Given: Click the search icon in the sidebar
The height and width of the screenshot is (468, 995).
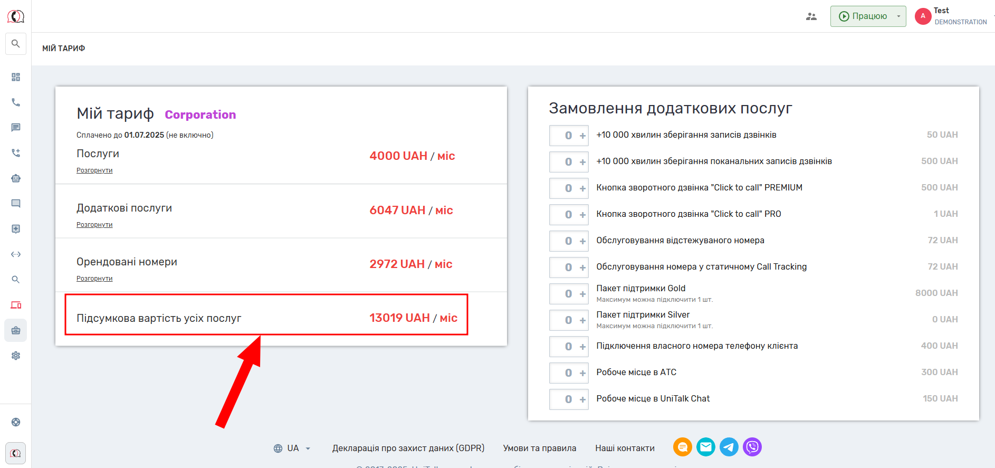Looking at the screenshot, I should (x=16, y=44).
